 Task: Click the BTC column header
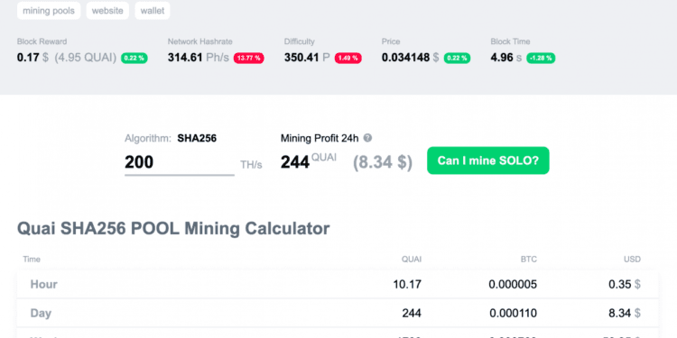(x=529, y=259)
